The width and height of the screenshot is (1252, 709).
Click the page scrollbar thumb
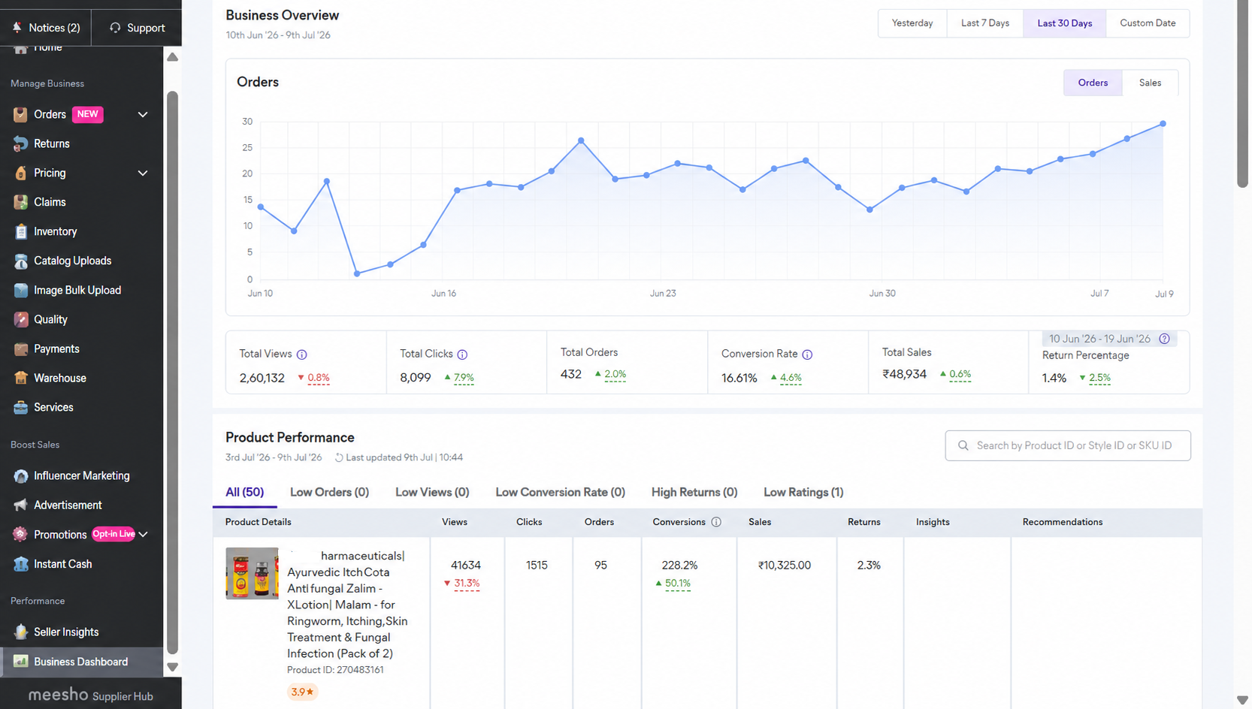coord(1242,94)
